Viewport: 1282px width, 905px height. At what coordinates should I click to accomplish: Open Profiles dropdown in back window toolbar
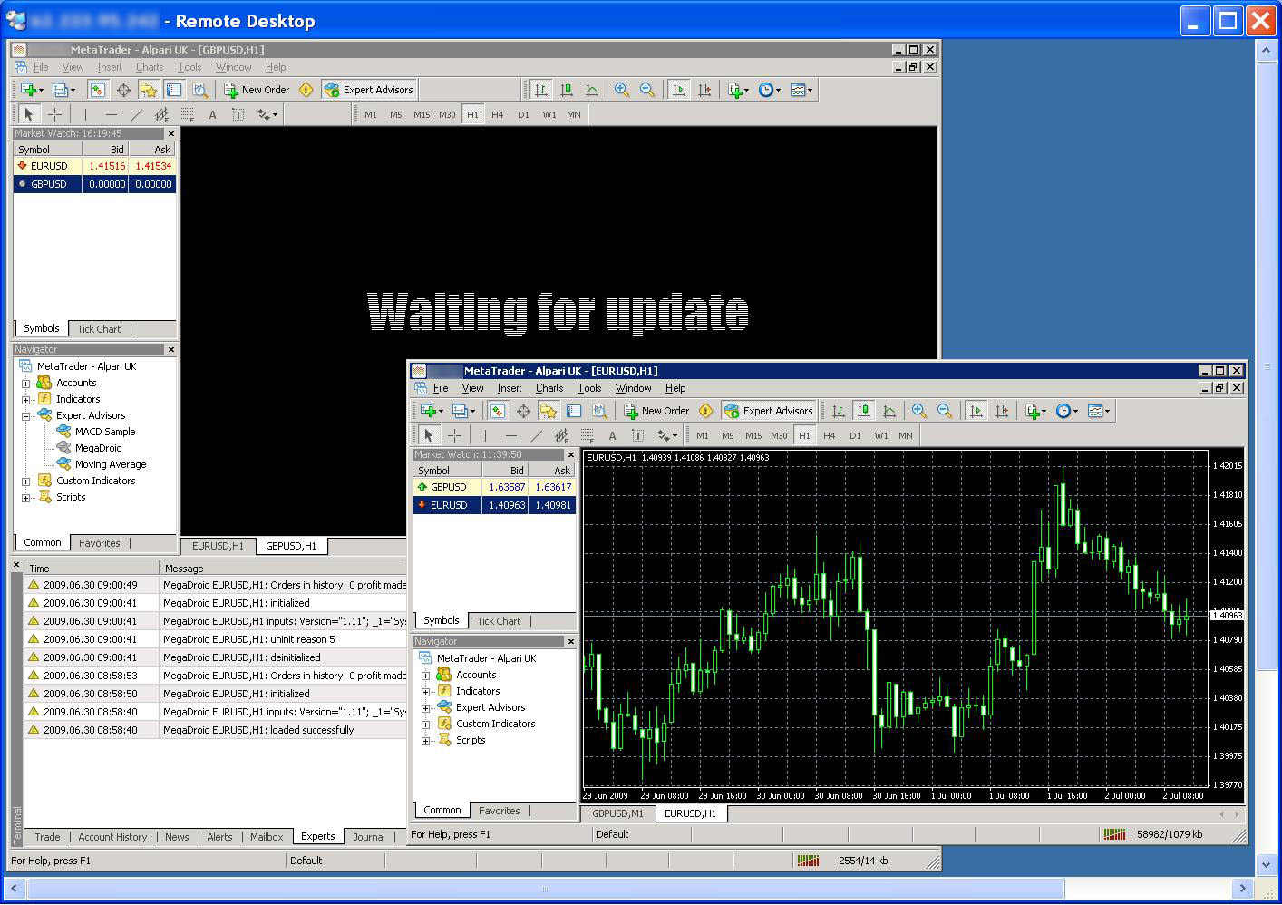click(x=63, y=90)
